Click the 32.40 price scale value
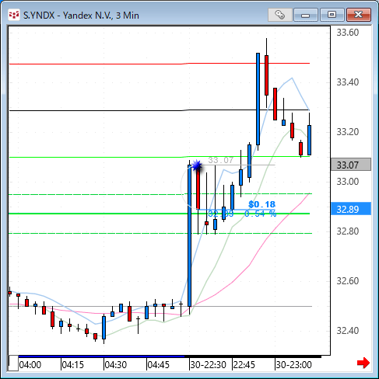 click(348, 331)
